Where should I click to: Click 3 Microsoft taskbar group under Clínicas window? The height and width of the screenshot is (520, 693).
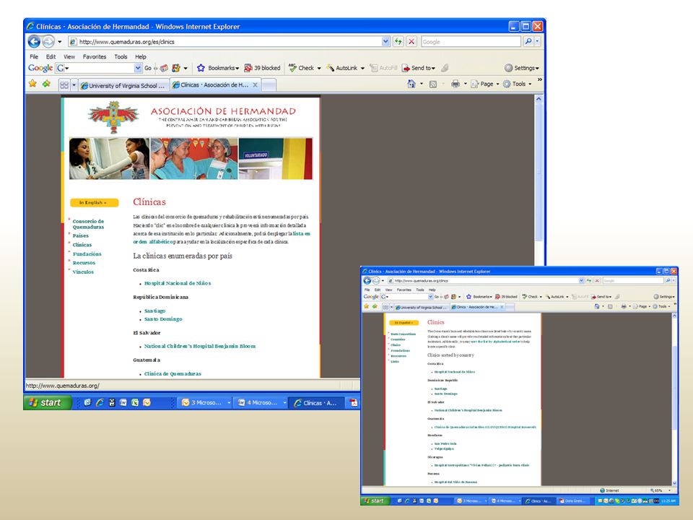pos(206,402)
